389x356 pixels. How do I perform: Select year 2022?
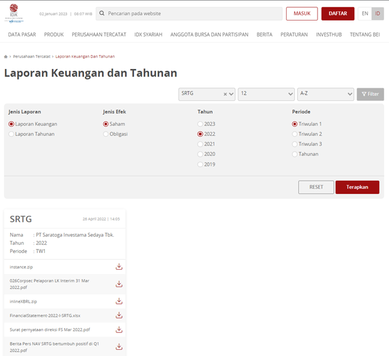pos(200,134)
